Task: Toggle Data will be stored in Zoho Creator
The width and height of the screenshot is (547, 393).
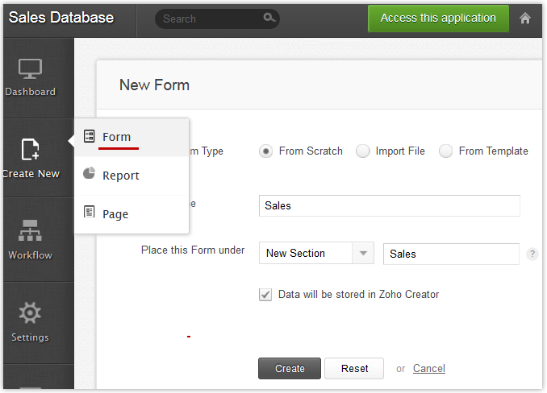Action: click(x=265, y=295)
